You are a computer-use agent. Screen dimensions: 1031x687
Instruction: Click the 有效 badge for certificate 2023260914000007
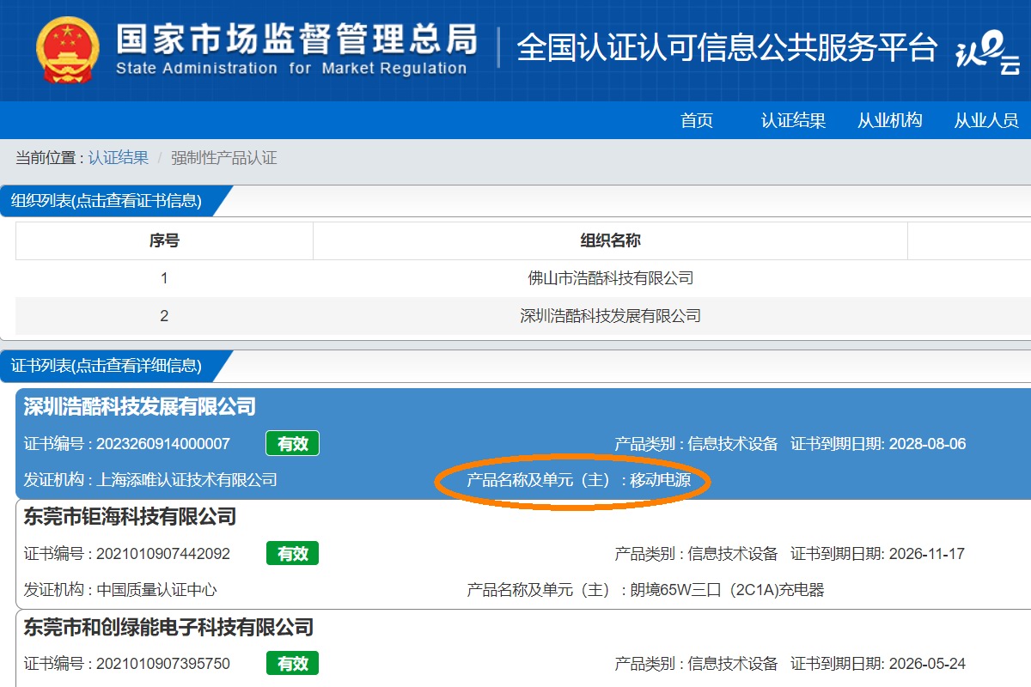tap(292, 443)
